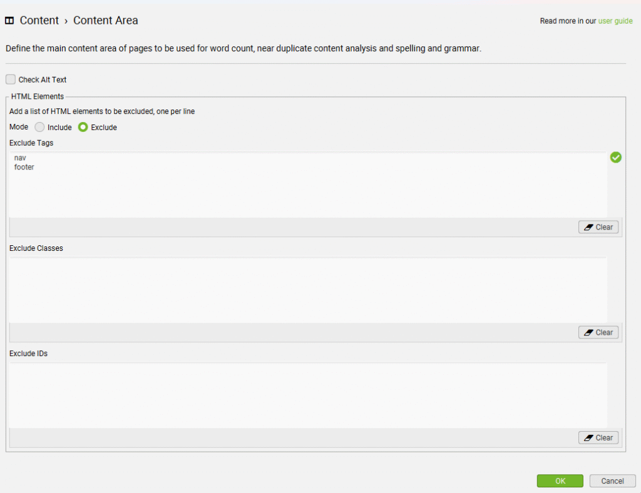Open the user guide link
Screen dimensions: 641x493
(x=615, y=21)
